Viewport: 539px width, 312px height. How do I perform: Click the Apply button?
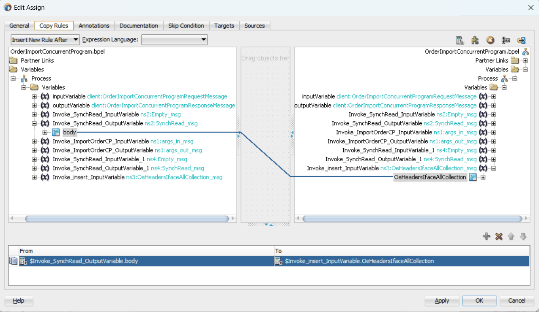pyautogui.click(x=442, y=301)
